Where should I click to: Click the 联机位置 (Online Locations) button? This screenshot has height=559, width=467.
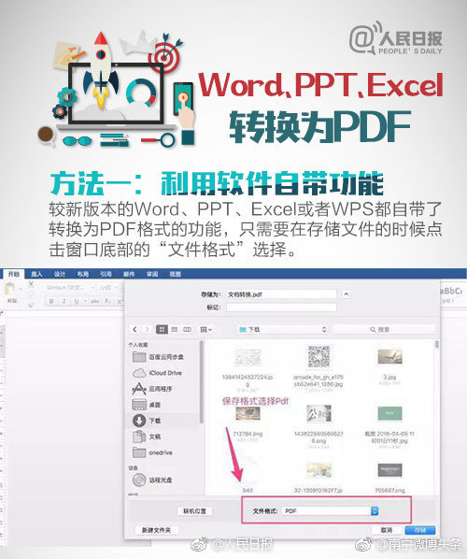pos(195,511)
